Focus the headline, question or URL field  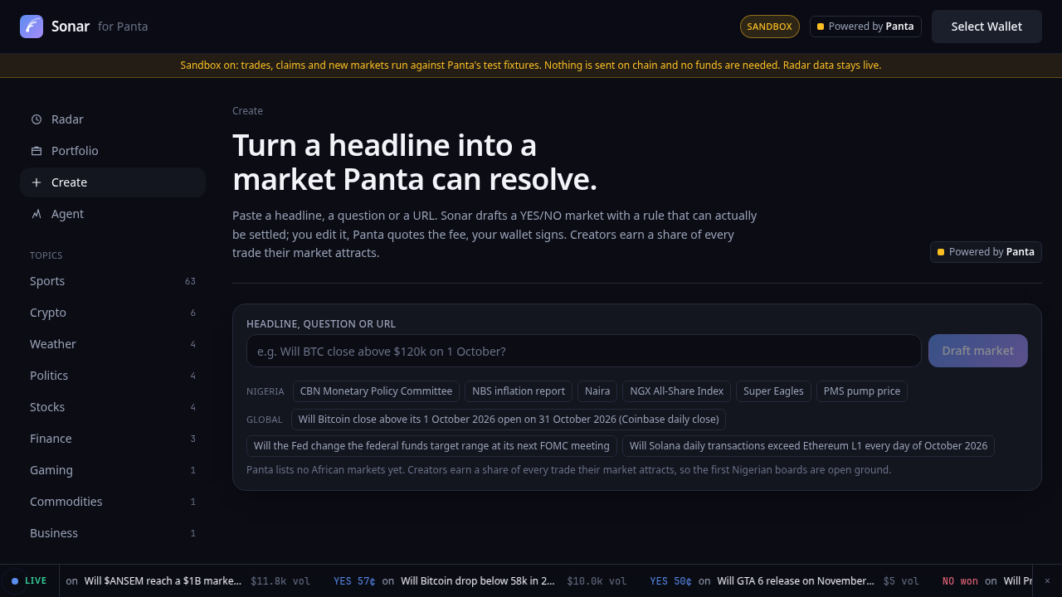[584, 351]
